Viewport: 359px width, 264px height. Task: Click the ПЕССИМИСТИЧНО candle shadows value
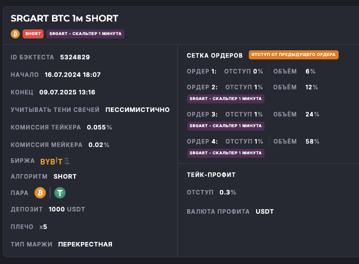pyautogui.click(x=137, y=110)
